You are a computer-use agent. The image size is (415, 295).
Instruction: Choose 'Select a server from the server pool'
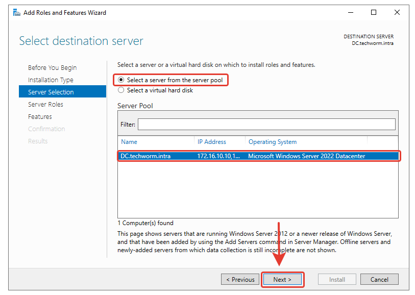pos(121,80)
